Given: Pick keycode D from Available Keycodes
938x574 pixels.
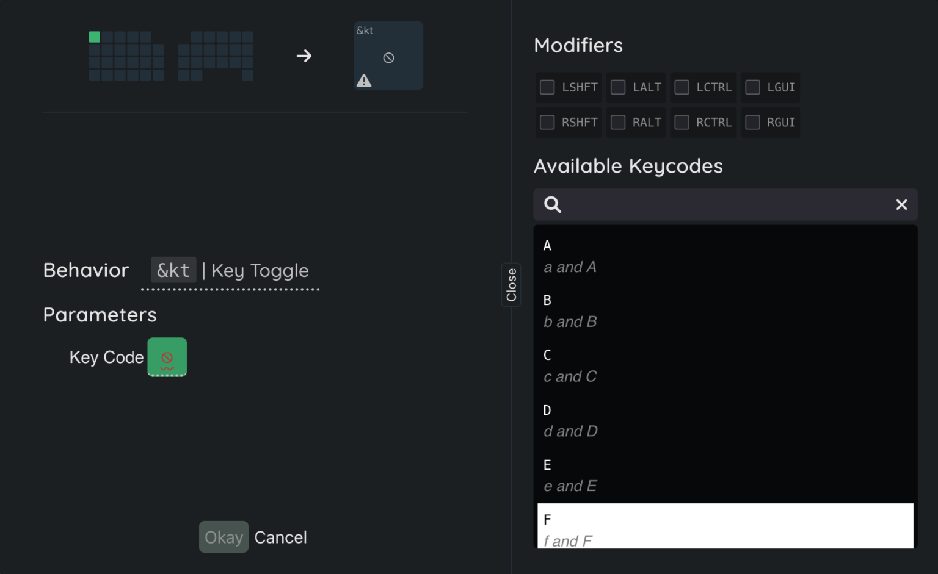Looking at the screenshot, I should coord(725,421).
